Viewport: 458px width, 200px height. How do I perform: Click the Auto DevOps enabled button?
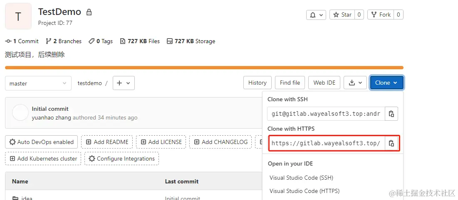[42, 142]
